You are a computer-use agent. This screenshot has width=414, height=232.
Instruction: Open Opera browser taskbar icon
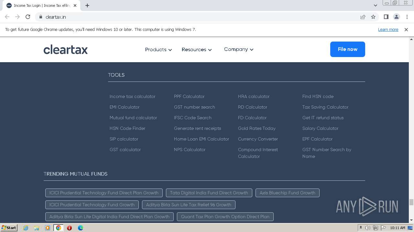click(69, 228)
